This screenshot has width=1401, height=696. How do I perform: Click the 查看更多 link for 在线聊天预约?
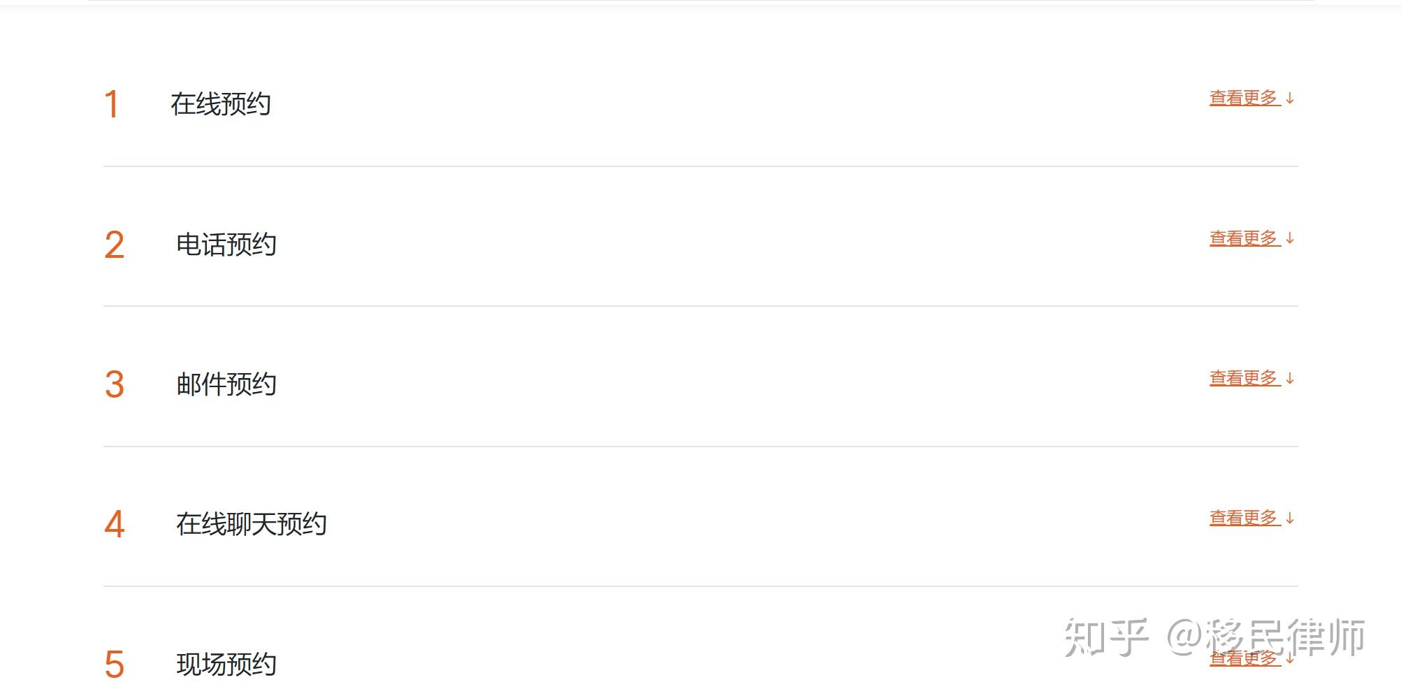click(x=1244, y=518)
